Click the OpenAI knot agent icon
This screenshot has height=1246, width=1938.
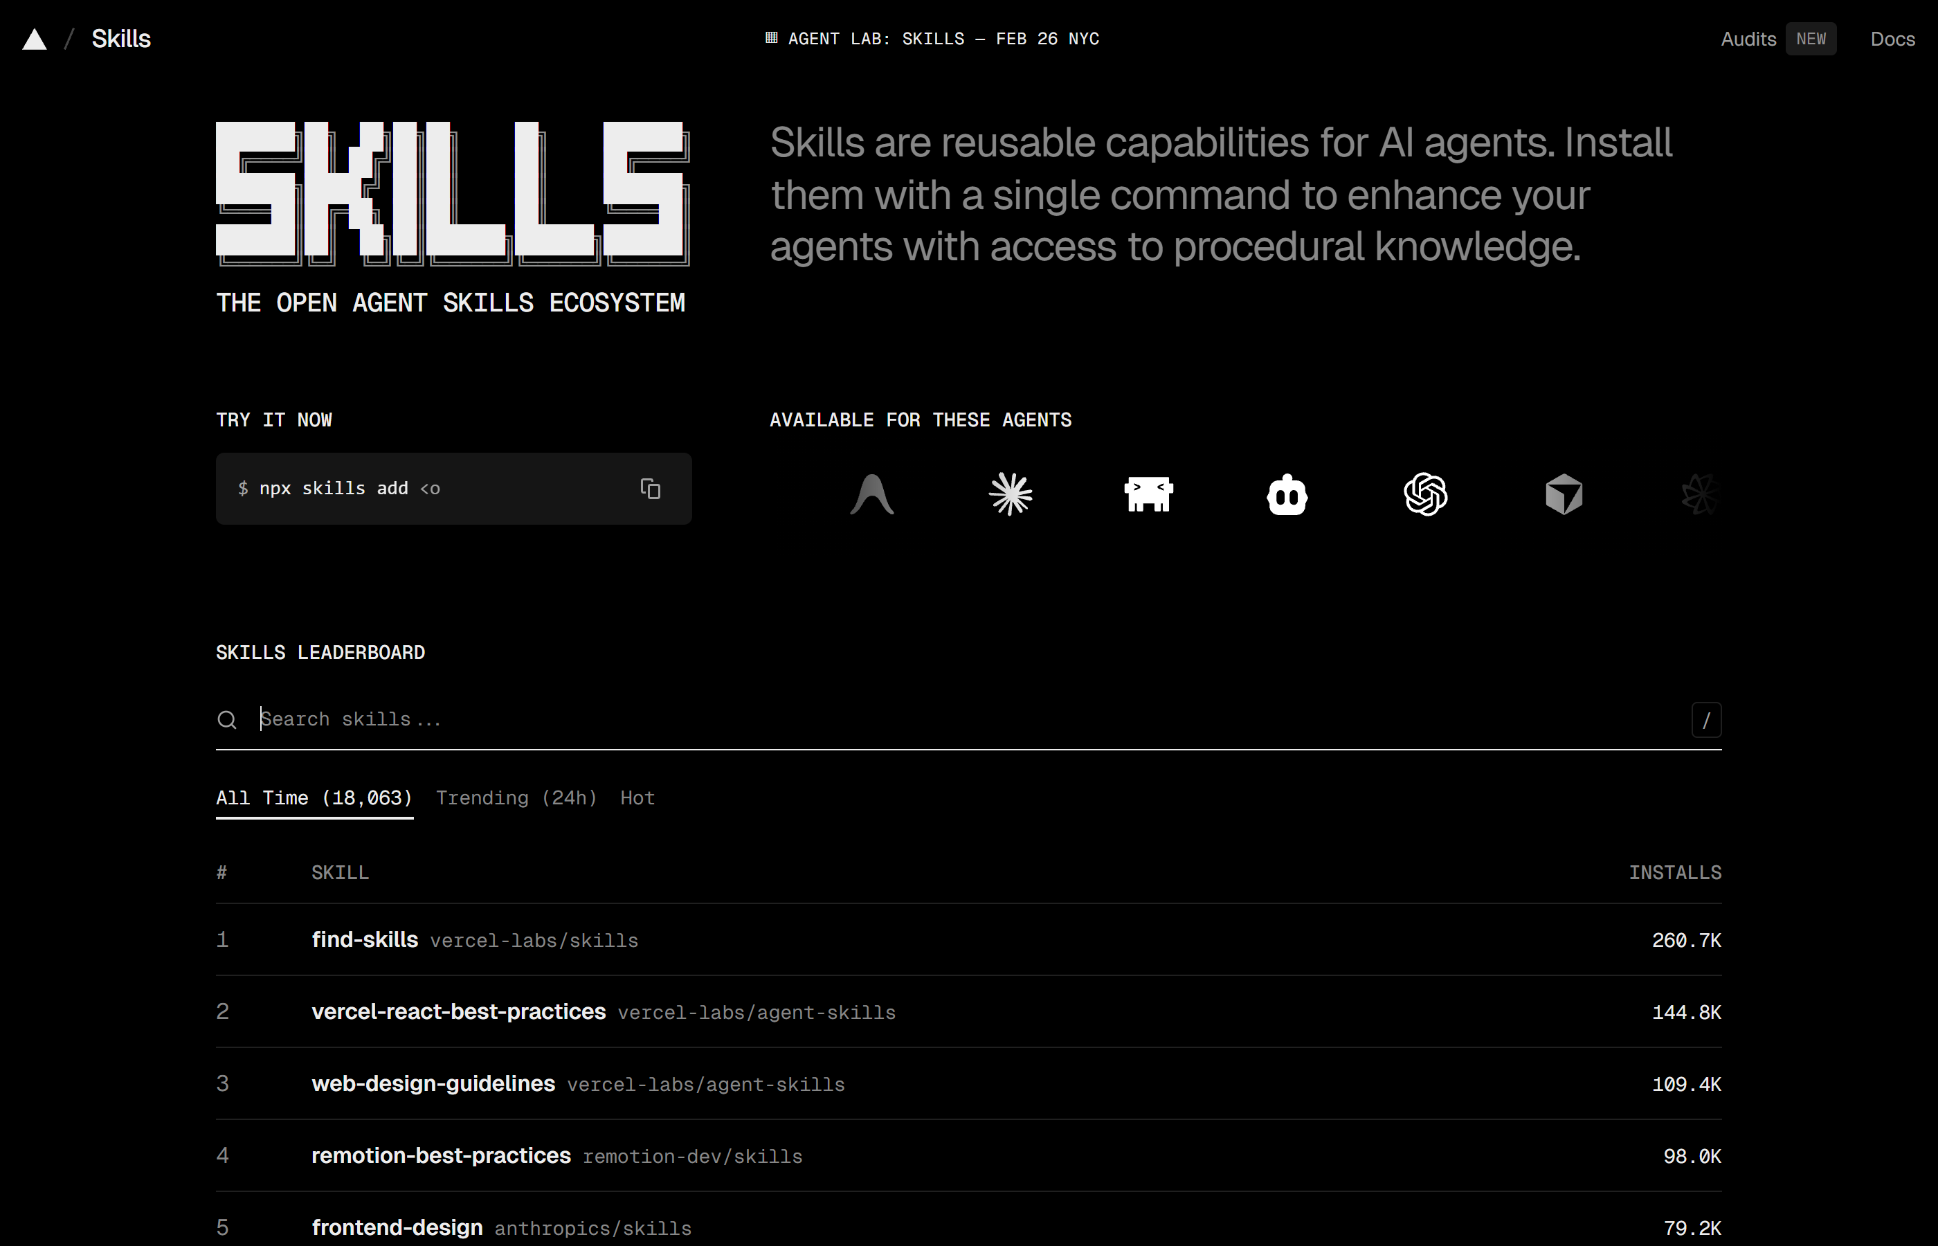(1425, 494)
